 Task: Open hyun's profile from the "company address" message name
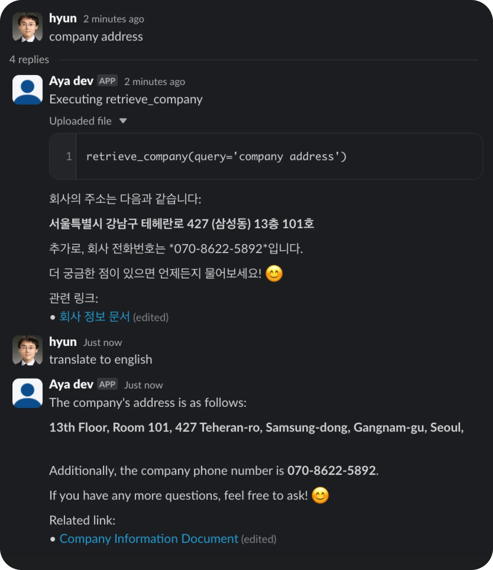(63, 18)
